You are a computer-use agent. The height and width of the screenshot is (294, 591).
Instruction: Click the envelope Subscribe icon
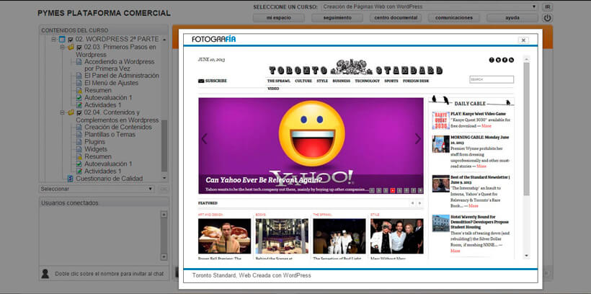[201, 81]
